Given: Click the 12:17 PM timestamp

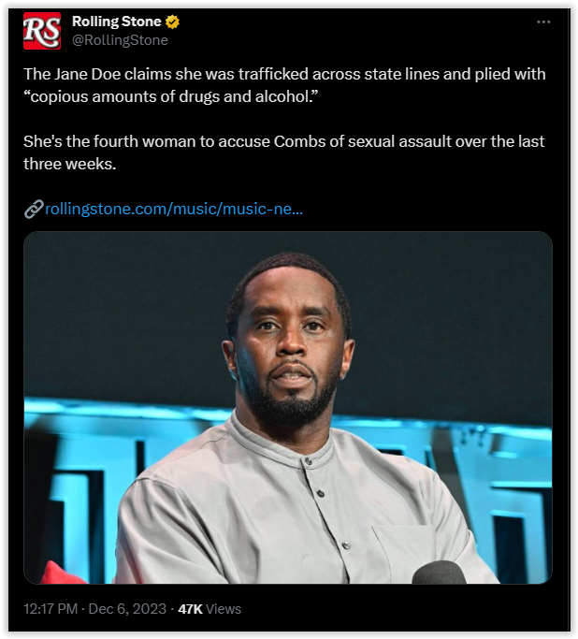Looking at the screenshot, I should click(51, 609).
